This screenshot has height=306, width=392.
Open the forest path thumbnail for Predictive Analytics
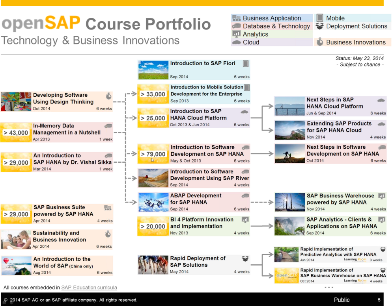286,254
